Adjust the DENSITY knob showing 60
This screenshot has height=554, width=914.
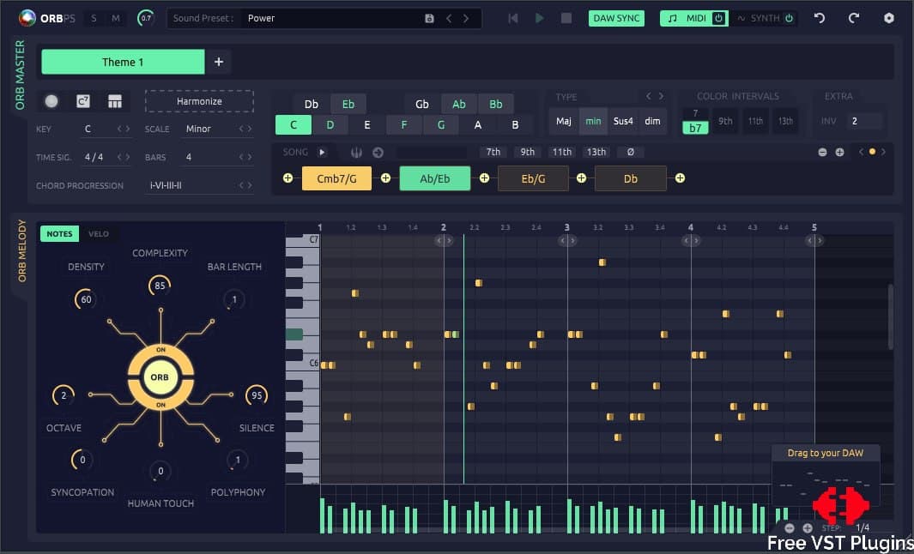pos(86,300)
